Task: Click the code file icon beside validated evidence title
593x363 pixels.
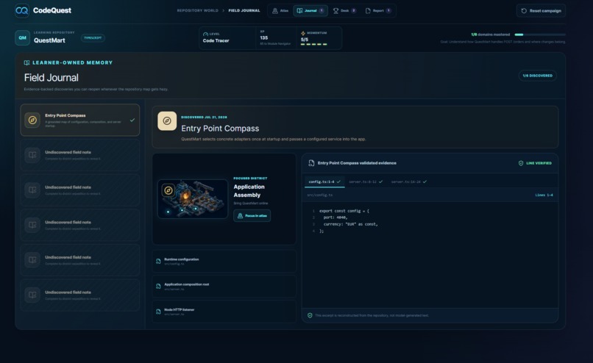Action: [x=311, y=163]
